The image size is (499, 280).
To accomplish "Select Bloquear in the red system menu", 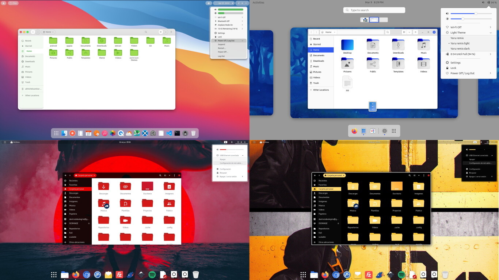I will (x=230, y=173).
